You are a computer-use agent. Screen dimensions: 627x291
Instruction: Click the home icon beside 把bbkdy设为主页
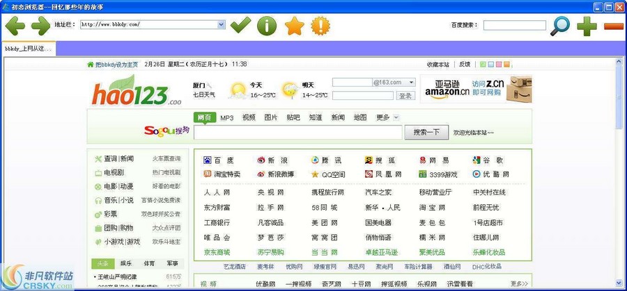click(91, 65)
